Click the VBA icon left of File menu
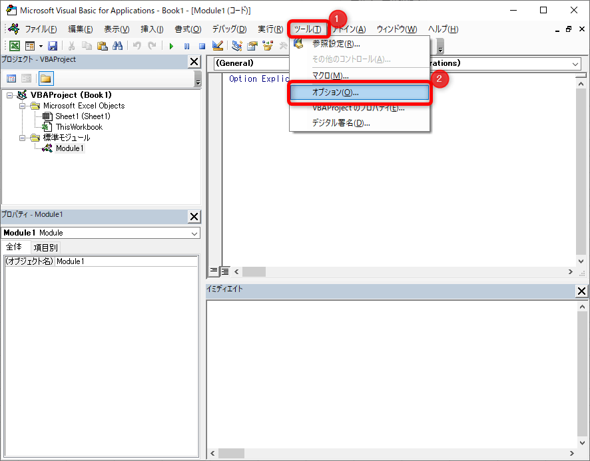Viewport: 590px width, 461px height. [13, 29]
